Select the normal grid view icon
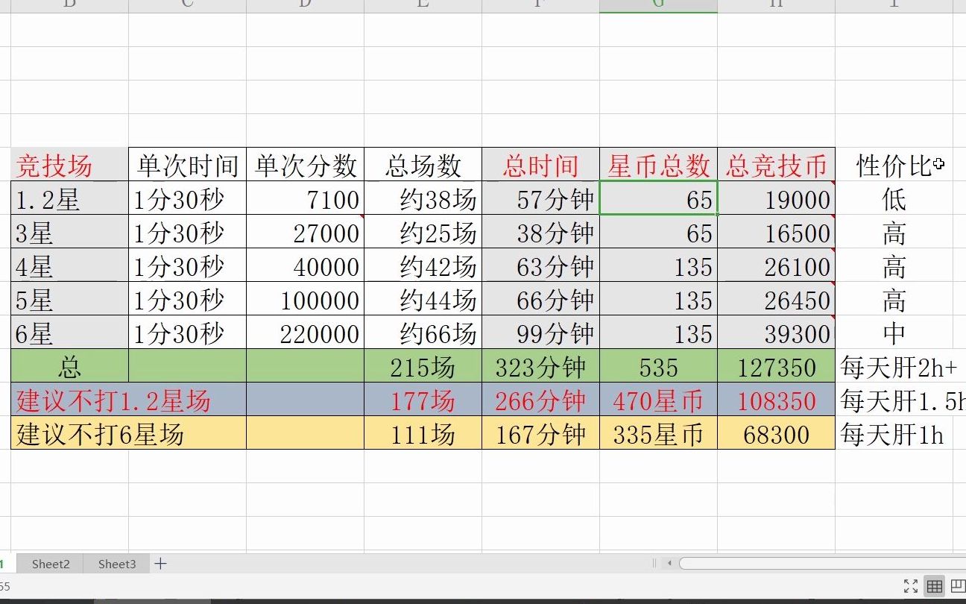This screenshot has height=604, width=966. pyautogui.click(x=935, y=585)
